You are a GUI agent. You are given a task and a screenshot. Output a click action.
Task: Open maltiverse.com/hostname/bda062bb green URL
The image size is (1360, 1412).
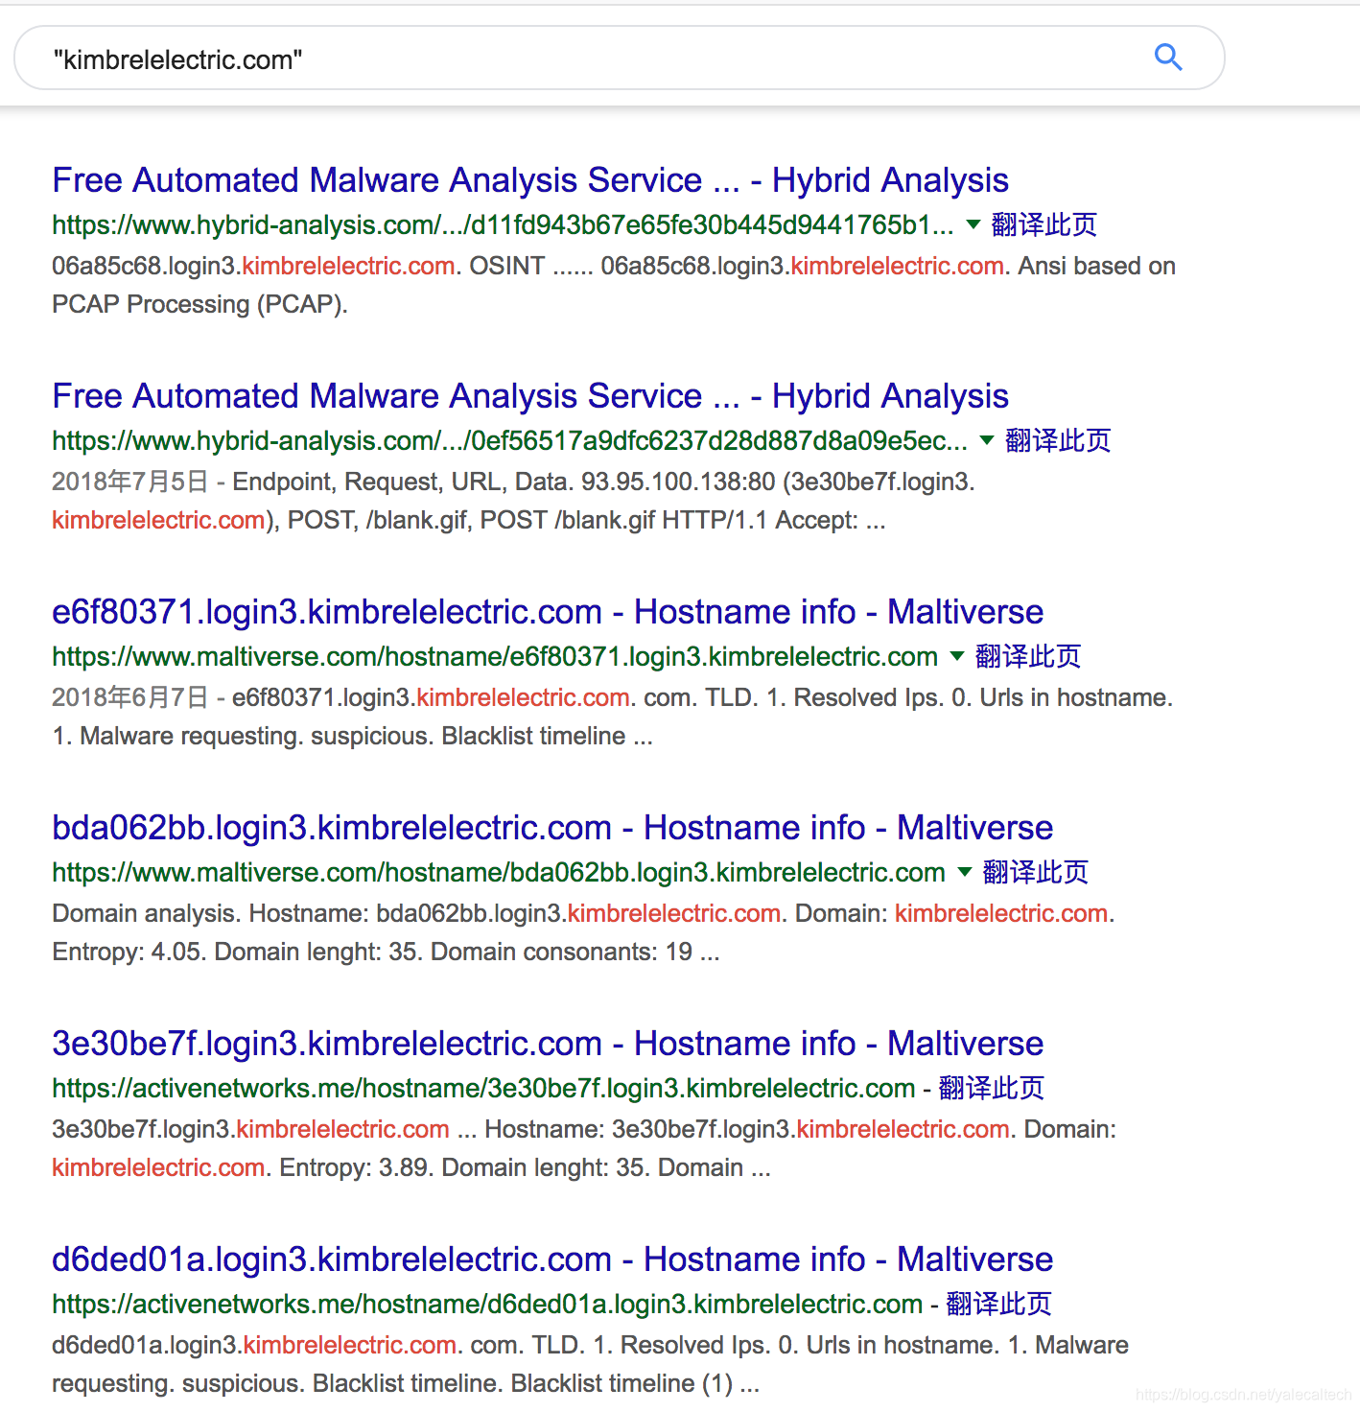(499, 872)
